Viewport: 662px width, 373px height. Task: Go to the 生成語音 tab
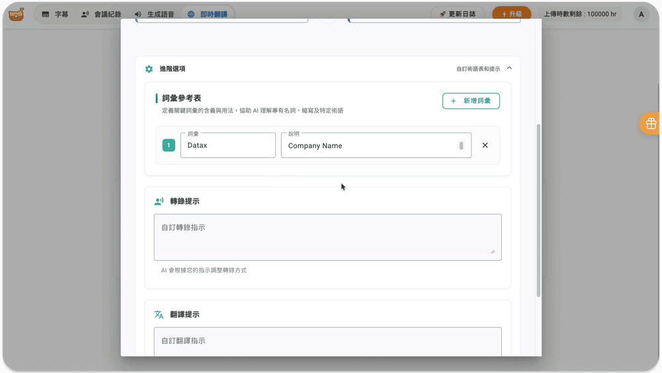[154, 14]
